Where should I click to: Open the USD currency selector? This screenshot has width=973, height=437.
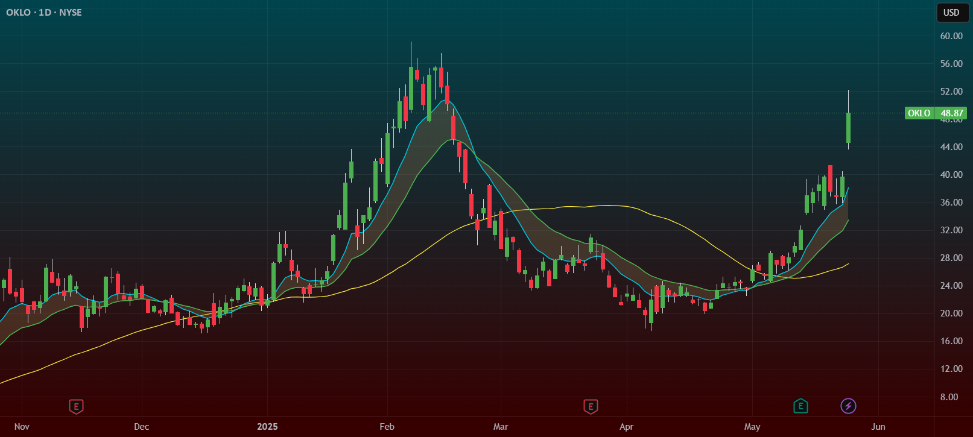click(x=951, y=13)
